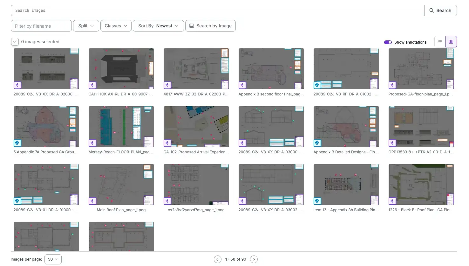Click the '0 images selected' label

click(x=40, y=42)
